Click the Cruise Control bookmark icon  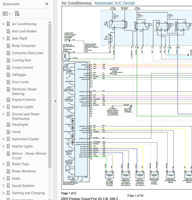(8, 68)
